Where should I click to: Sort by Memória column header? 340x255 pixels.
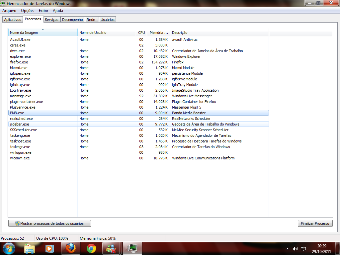tap(158, 33)
